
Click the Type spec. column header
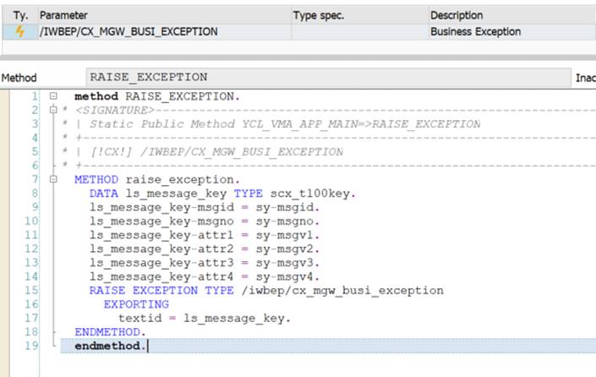pyautogui.click(x=359, y=15)
